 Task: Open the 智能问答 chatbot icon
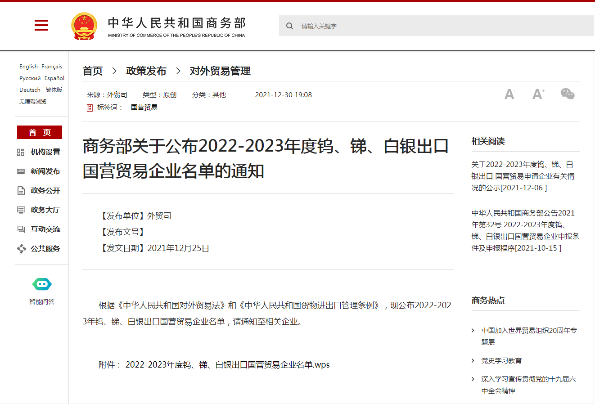click(x=42, y=284)
